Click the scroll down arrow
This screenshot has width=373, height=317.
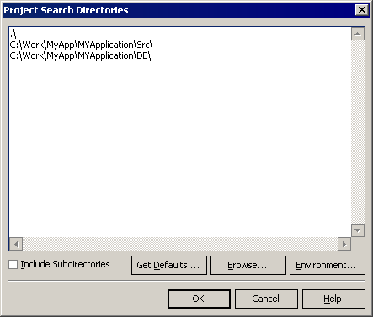tap(358, 230)
